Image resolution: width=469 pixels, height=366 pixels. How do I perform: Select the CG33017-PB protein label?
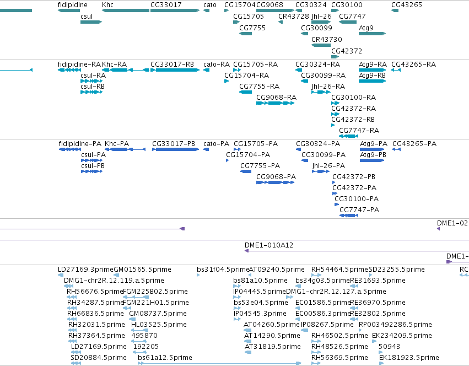click(174, 144)
